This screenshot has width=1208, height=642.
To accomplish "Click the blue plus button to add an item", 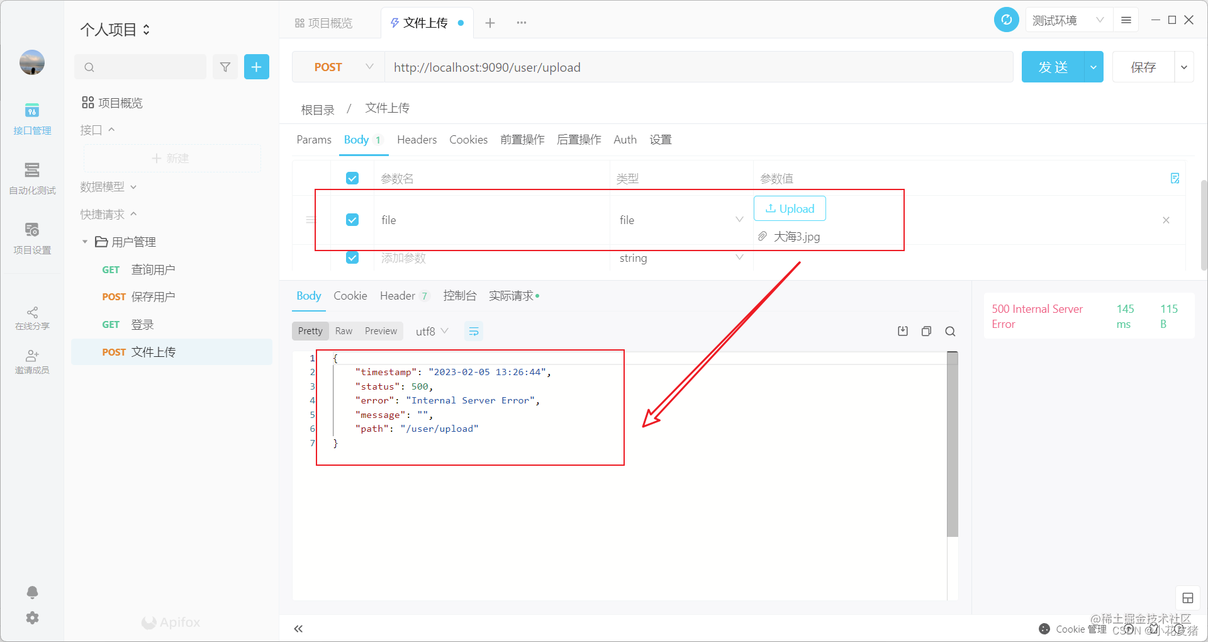I will pyautogui.click(x=257, y=67).
